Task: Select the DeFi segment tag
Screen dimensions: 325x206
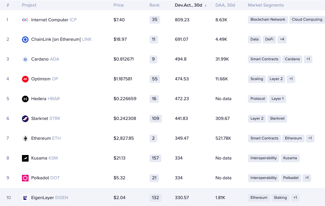Action: (269, 39)
